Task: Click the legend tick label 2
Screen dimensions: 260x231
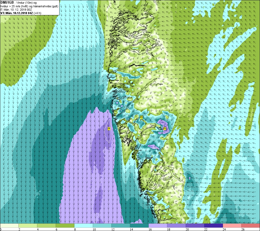Action: tap(19, 229)
